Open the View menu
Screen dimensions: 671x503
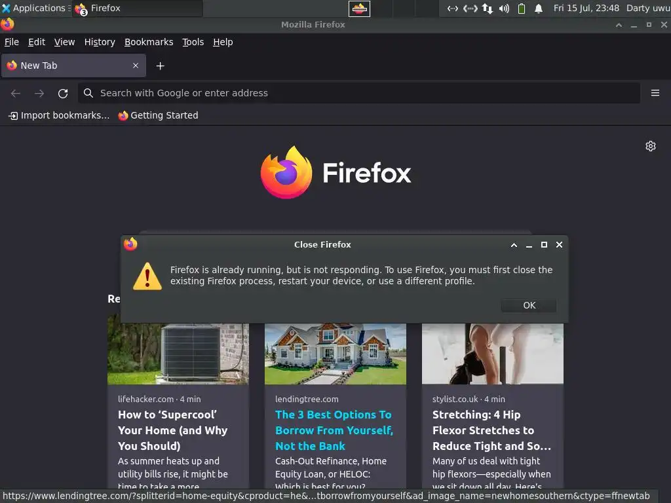[64, 42]
